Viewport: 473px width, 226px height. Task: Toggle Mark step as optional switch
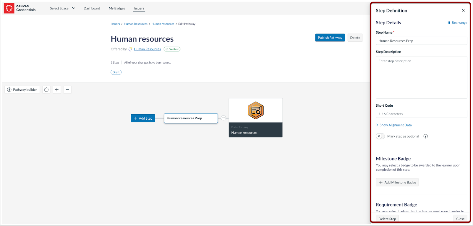[380, 136]
